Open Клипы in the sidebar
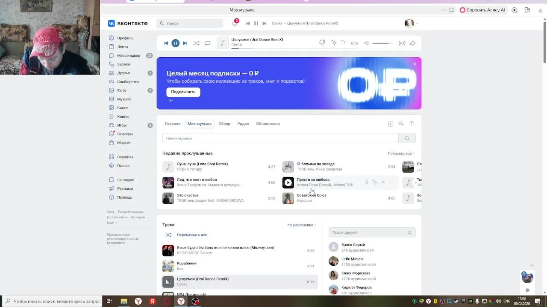The width and height of the screenshot is (547, 307). pos(123,116)
